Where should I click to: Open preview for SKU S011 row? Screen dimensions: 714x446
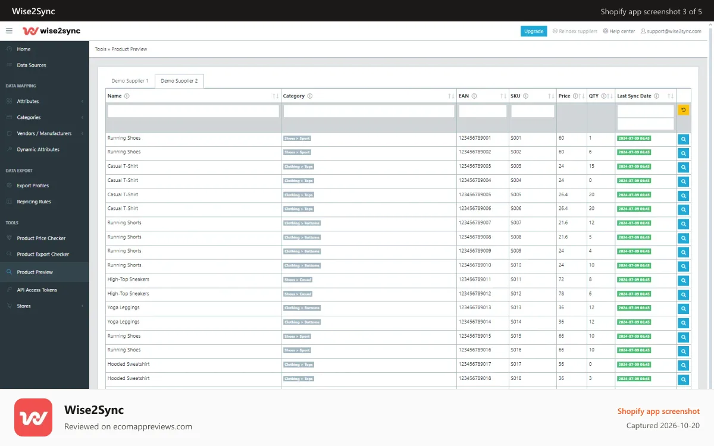[x=684, y=281]
